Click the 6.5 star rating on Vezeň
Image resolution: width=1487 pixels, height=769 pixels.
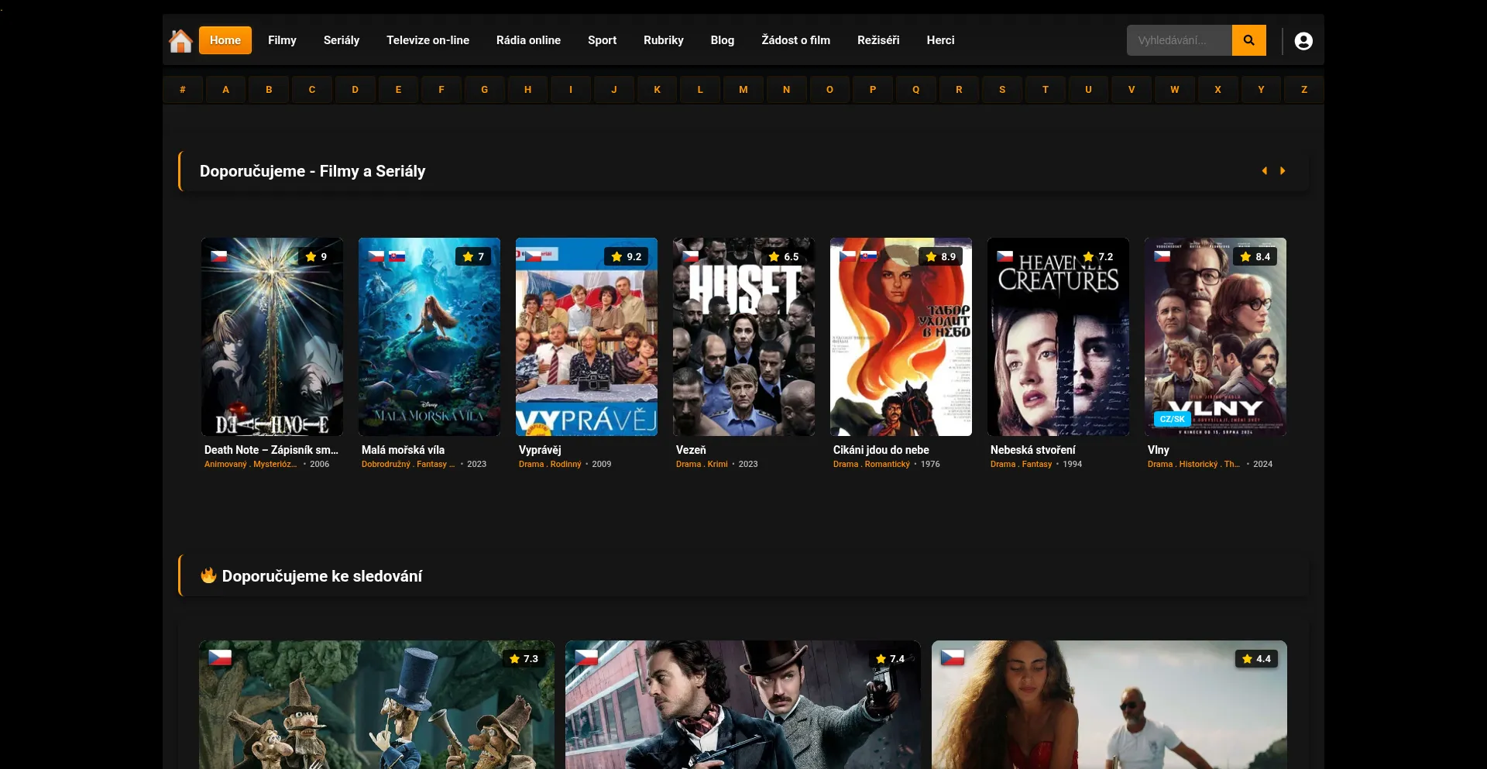point(784,256)
